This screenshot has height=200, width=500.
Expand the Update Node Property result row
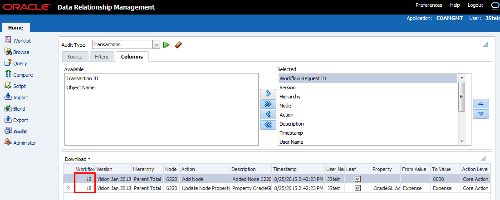coord(69,188)
